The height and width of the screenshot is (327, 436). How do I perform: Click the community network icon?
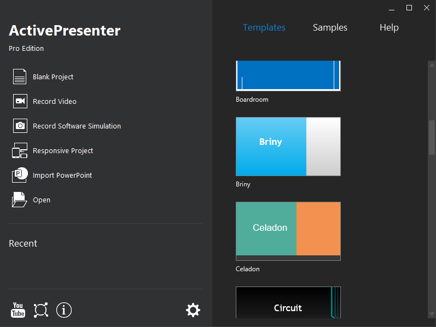[x=41, y=310]
